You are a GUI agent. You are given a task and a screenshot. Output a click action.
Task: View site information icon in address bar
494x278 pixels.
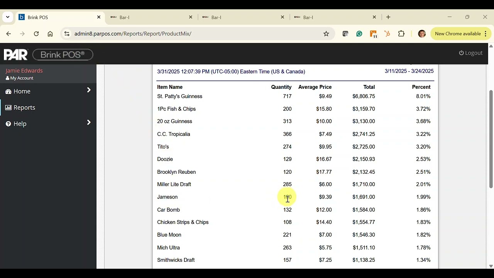(x=67, y=34)
